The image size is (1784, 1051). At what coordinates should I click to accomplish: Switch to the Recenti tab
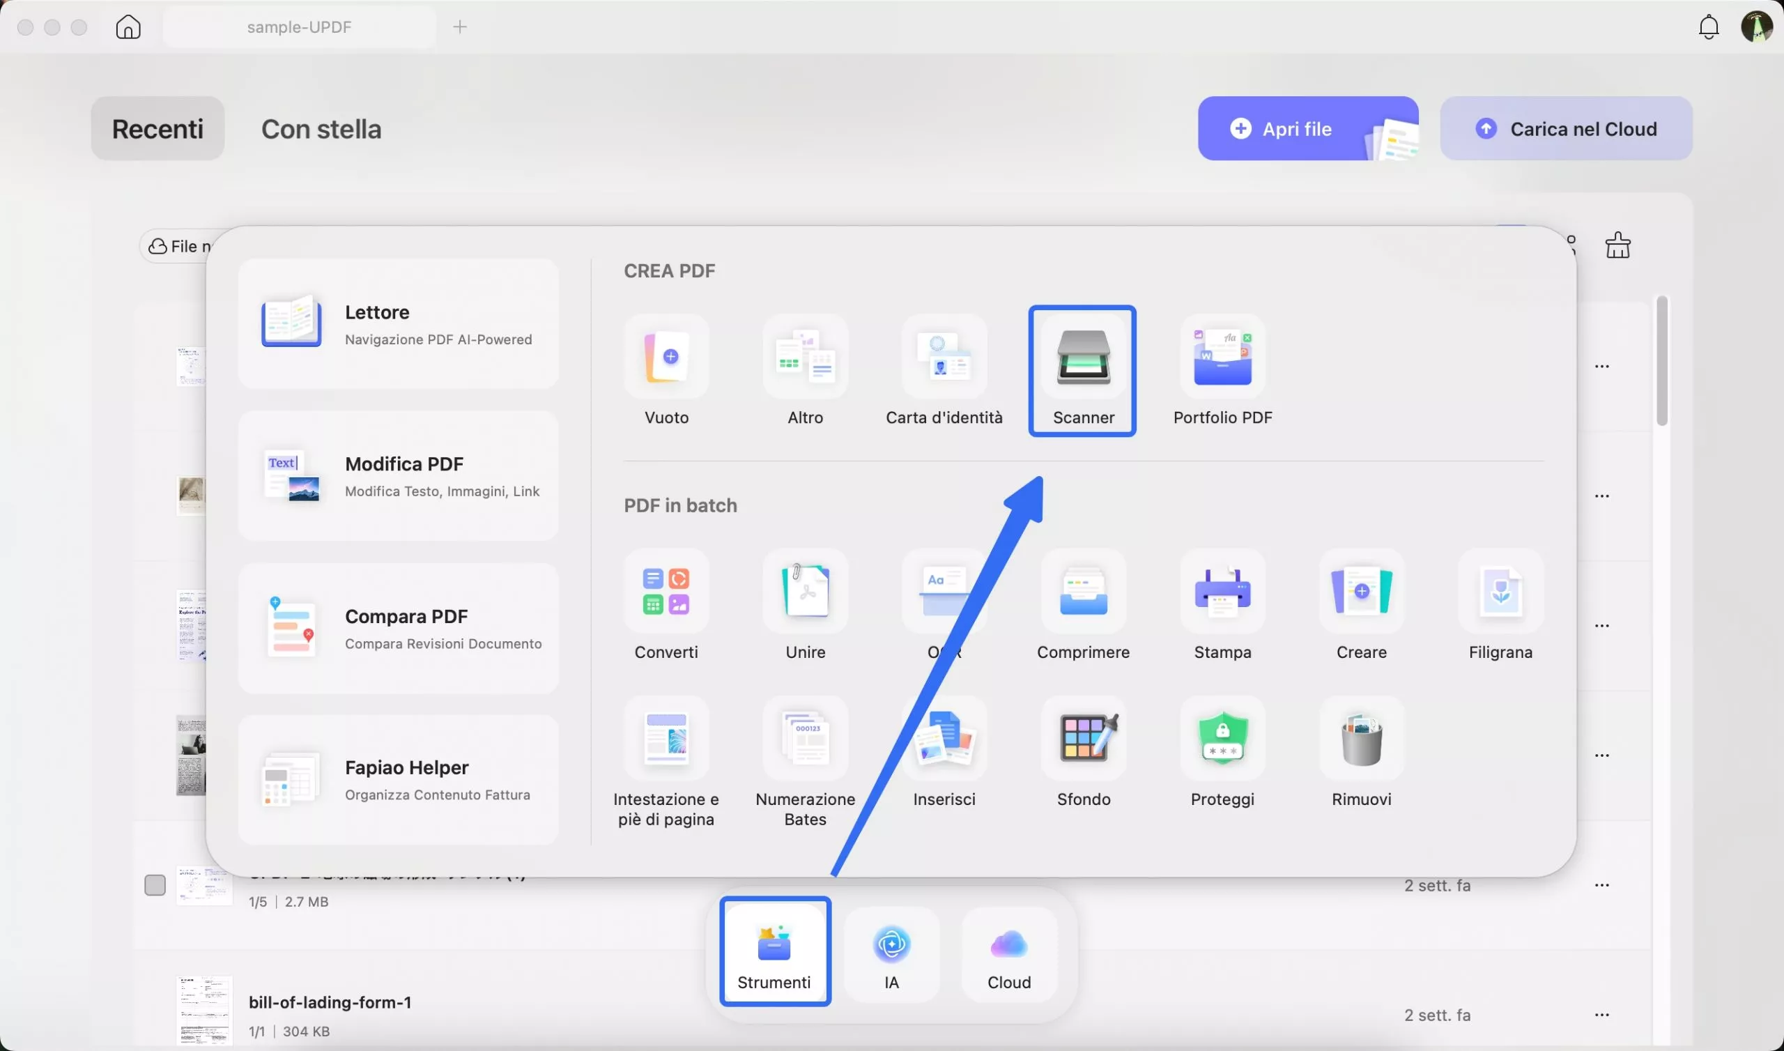[157, 129]
